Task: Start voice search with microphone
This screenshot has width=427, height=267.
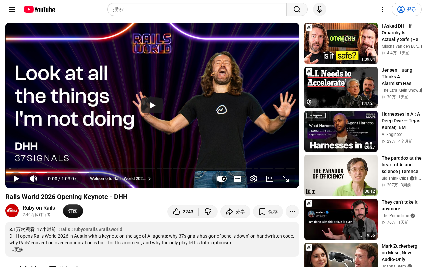Action: [320, 9]
